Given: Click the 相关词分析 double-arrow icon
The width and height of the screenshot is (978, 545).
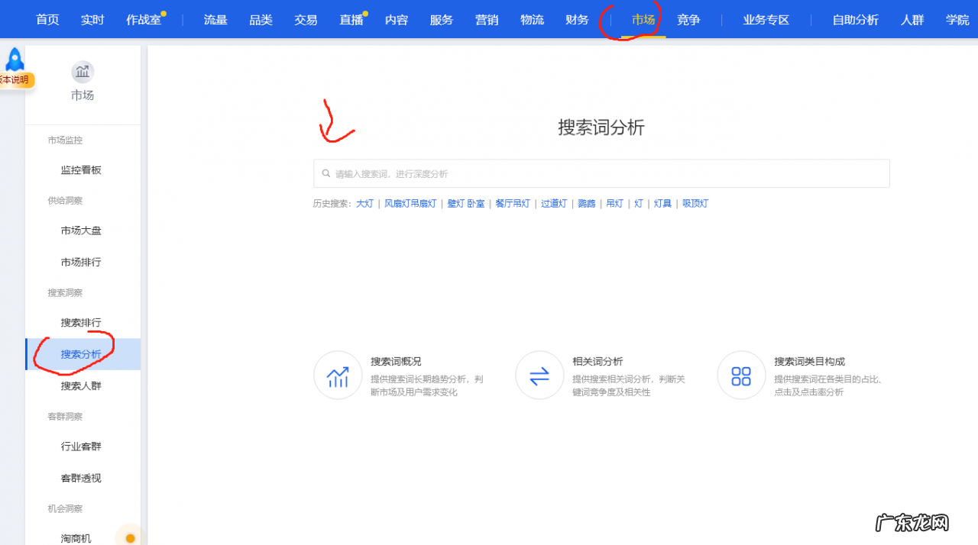Looking at the screenshot, I should 539,375.
